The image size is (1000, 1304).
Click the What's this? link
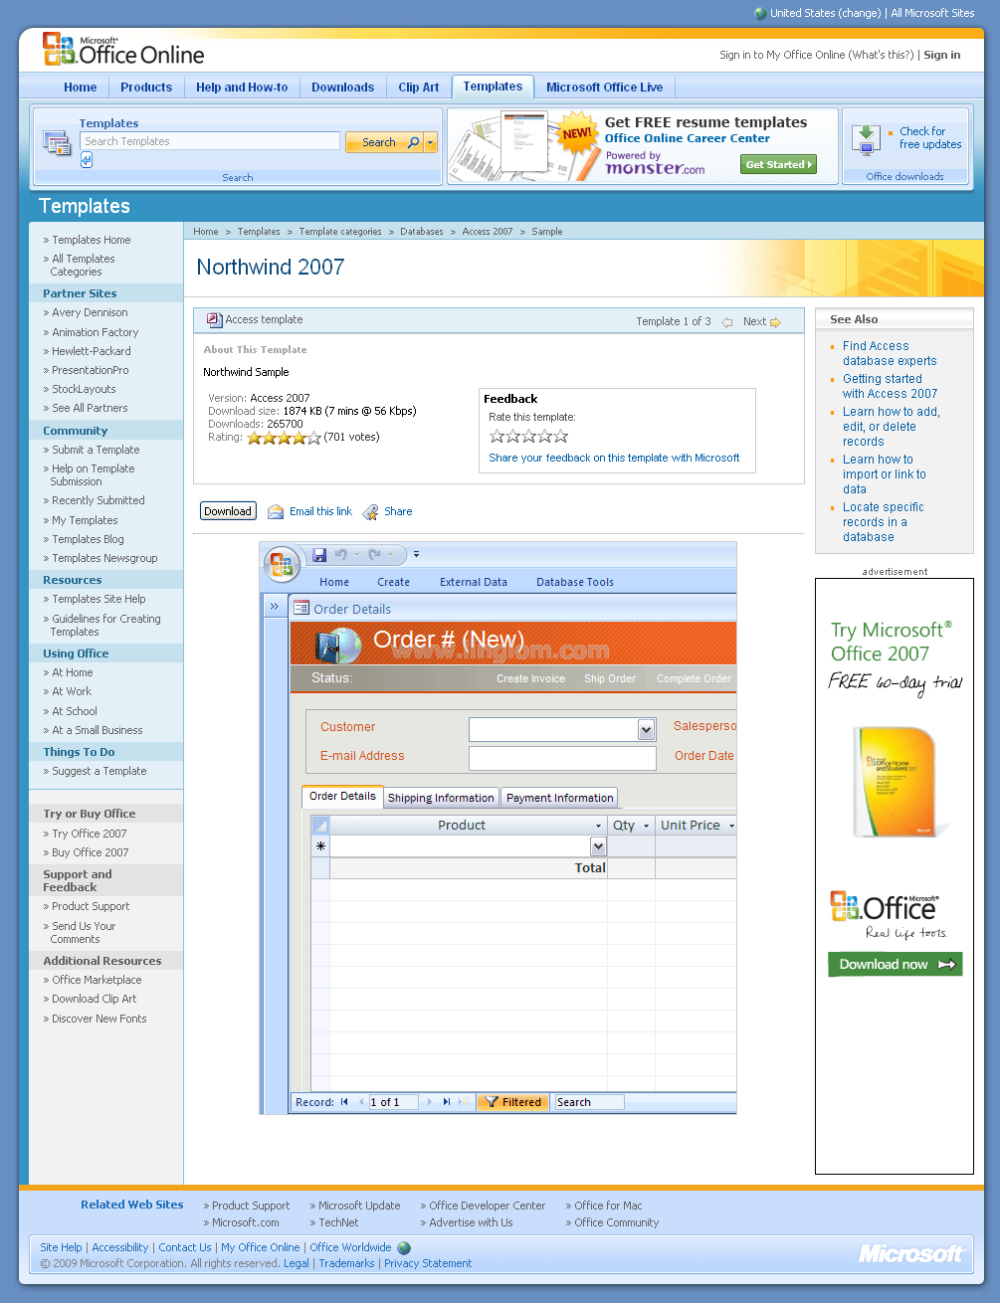point(882,55)
